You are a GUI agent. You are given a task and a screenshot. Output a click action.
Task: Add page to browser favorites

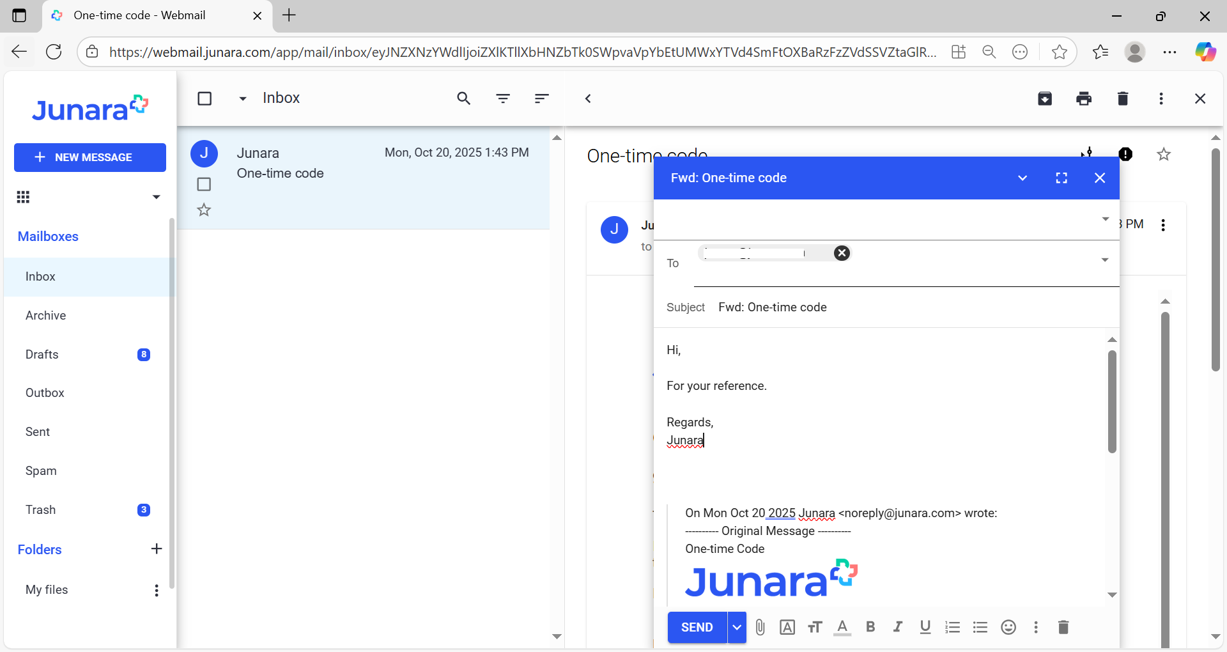point(1060,52)
